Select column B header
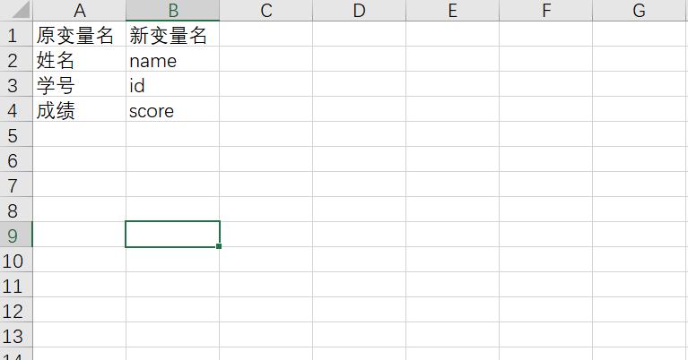 [173, 10]
